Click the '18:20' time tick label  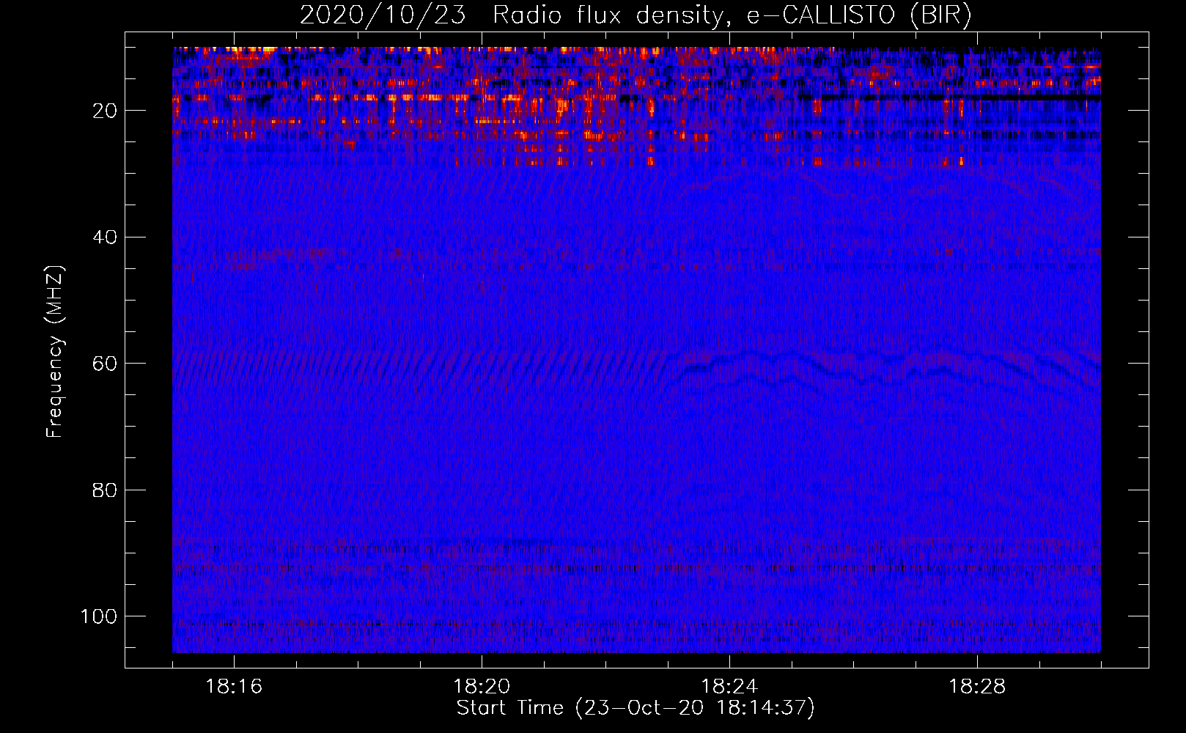coord(482,687)
